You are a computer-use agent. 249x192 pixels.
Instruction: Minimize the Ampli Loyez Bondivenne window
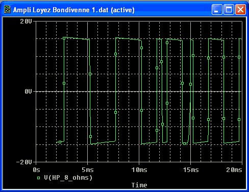pos(217,10)
